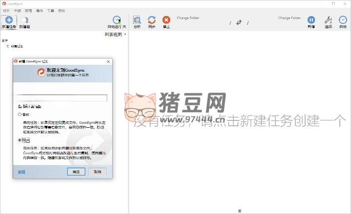
Task: Click the 新建组 (New Group) icon
Action: (x=23, y=20)
